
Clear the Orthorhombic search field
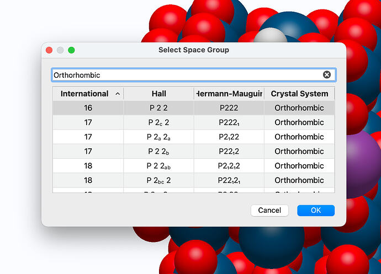[x=326, y=75]
